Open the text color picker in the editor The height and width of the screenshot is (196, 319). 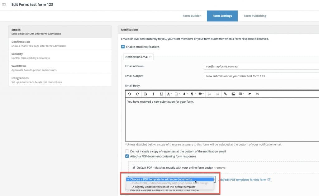coord(169,94)
